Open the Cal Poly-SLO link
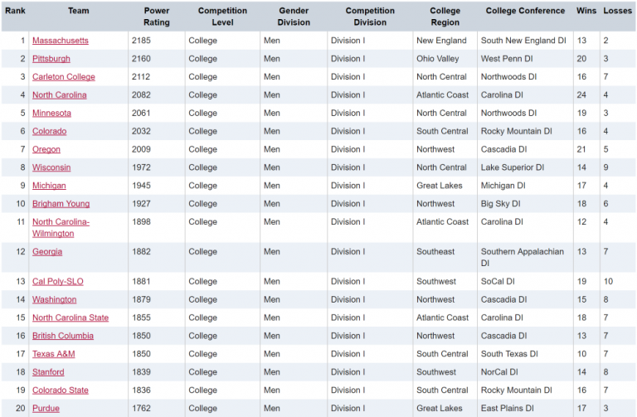637x417 pixels. pos(57,282)
